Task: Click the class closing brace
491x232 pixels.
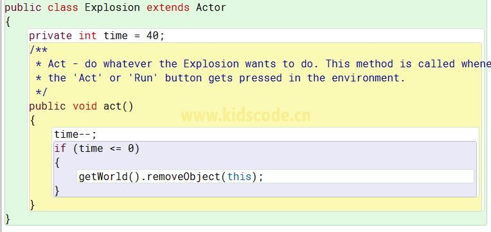Action: click(8, 219)
